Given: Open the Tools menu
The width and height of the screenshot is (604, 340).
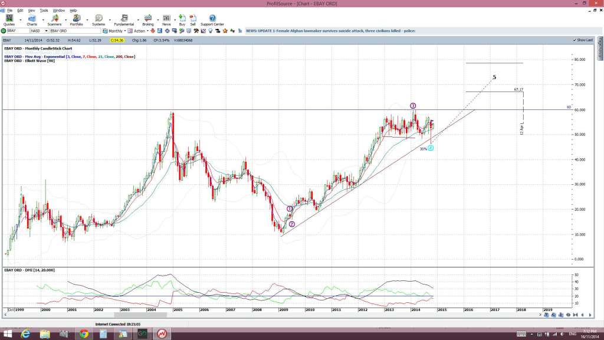Looking at the screenshot, I should [x=44, y=11].
